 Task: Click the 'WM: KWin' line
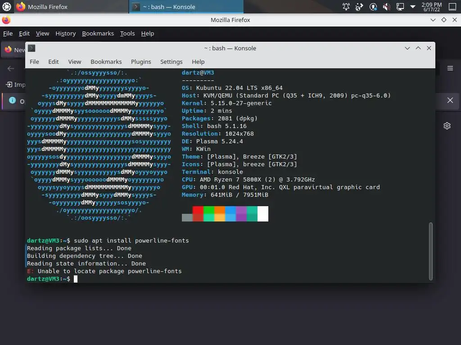[196, 149]
